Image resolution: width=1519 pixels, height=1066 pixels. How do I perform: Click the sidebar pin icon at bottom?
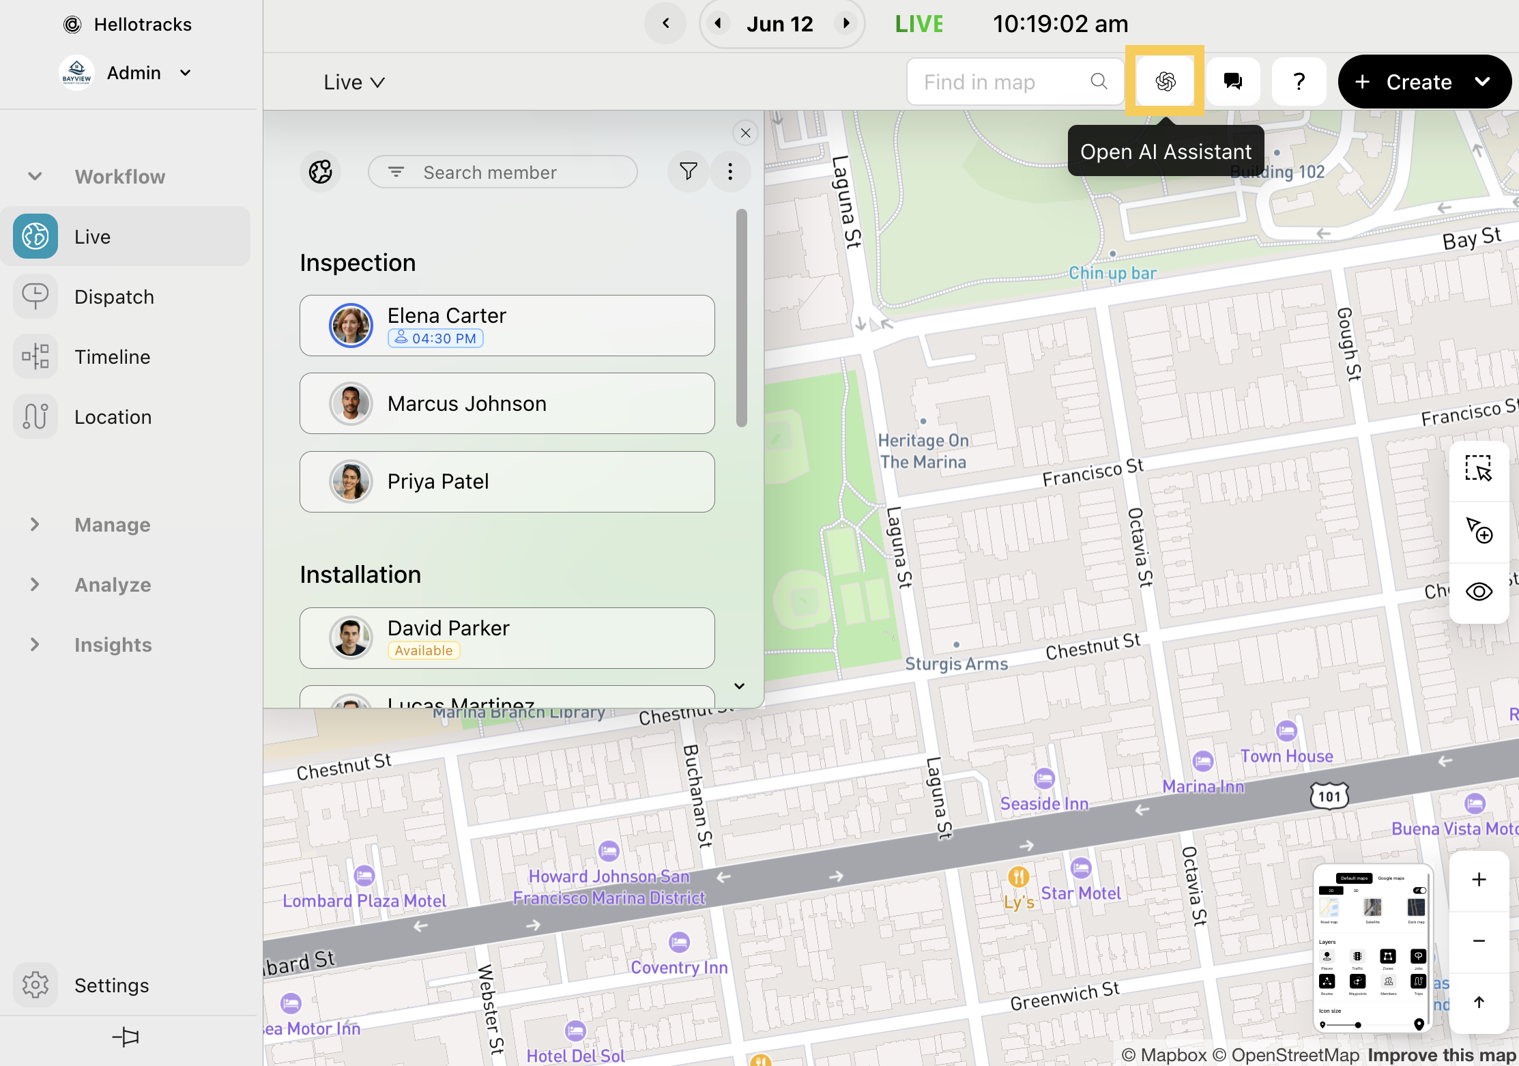tap(126, 1037)
